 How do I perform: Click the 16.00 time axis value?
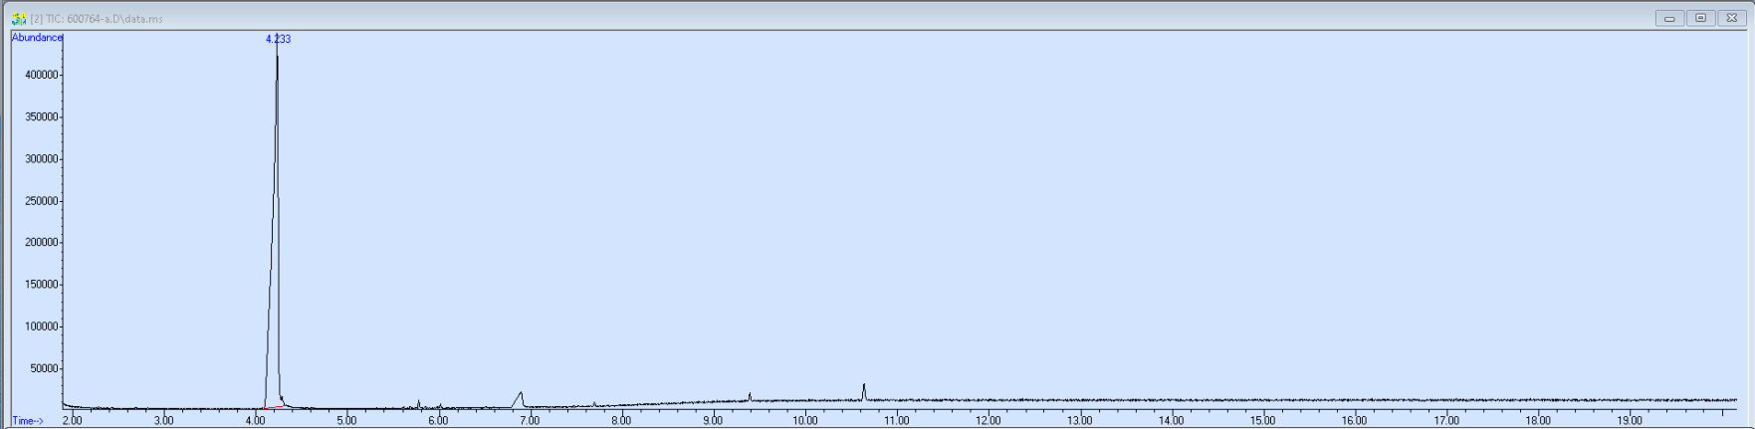point(1354,421)
